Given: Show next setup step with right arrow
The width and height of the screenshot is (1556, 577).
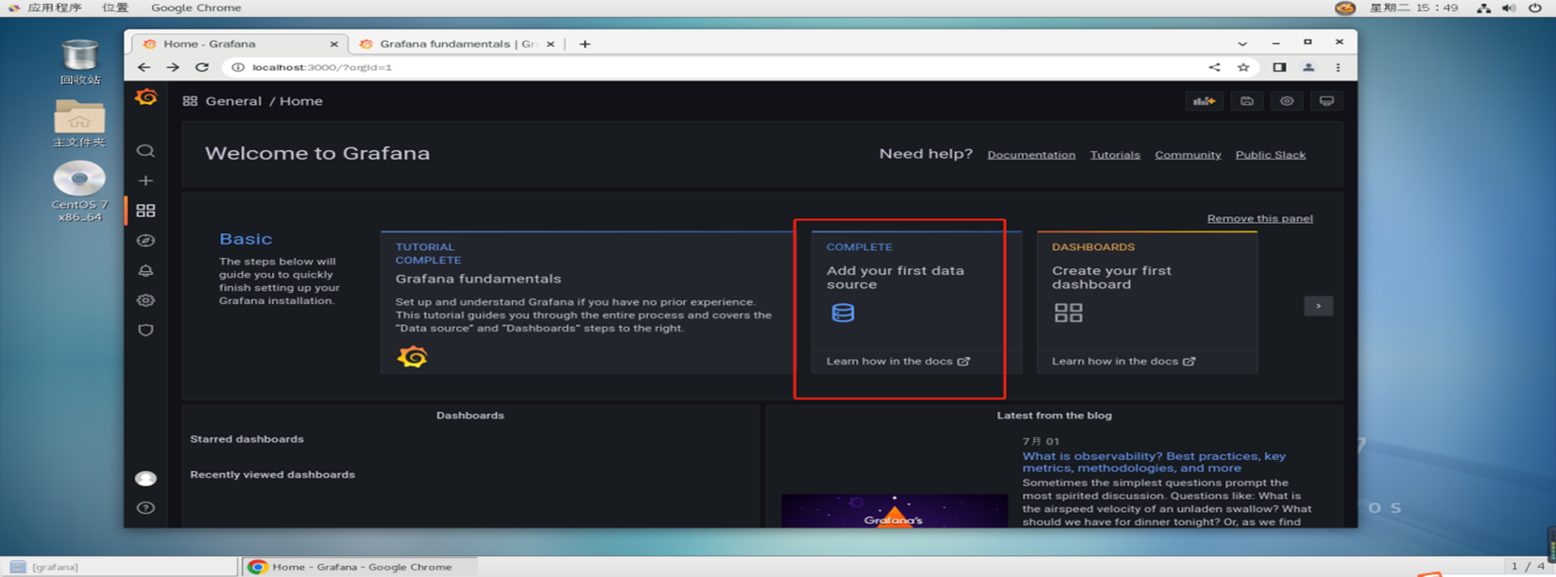Looking at the screenshot, I should pyautogui.click(x=1318, y=306).
